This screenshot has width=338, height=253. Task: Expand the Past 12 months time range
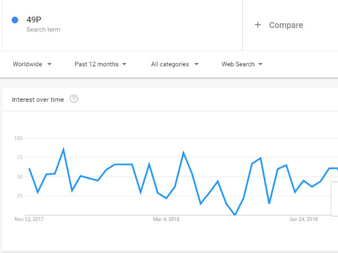(x=100, y=64)
